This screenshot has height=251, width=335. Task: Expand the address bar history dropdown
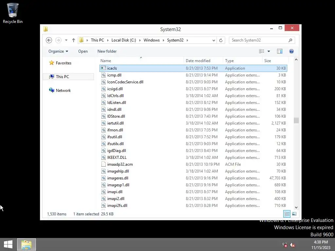point(213,40)
